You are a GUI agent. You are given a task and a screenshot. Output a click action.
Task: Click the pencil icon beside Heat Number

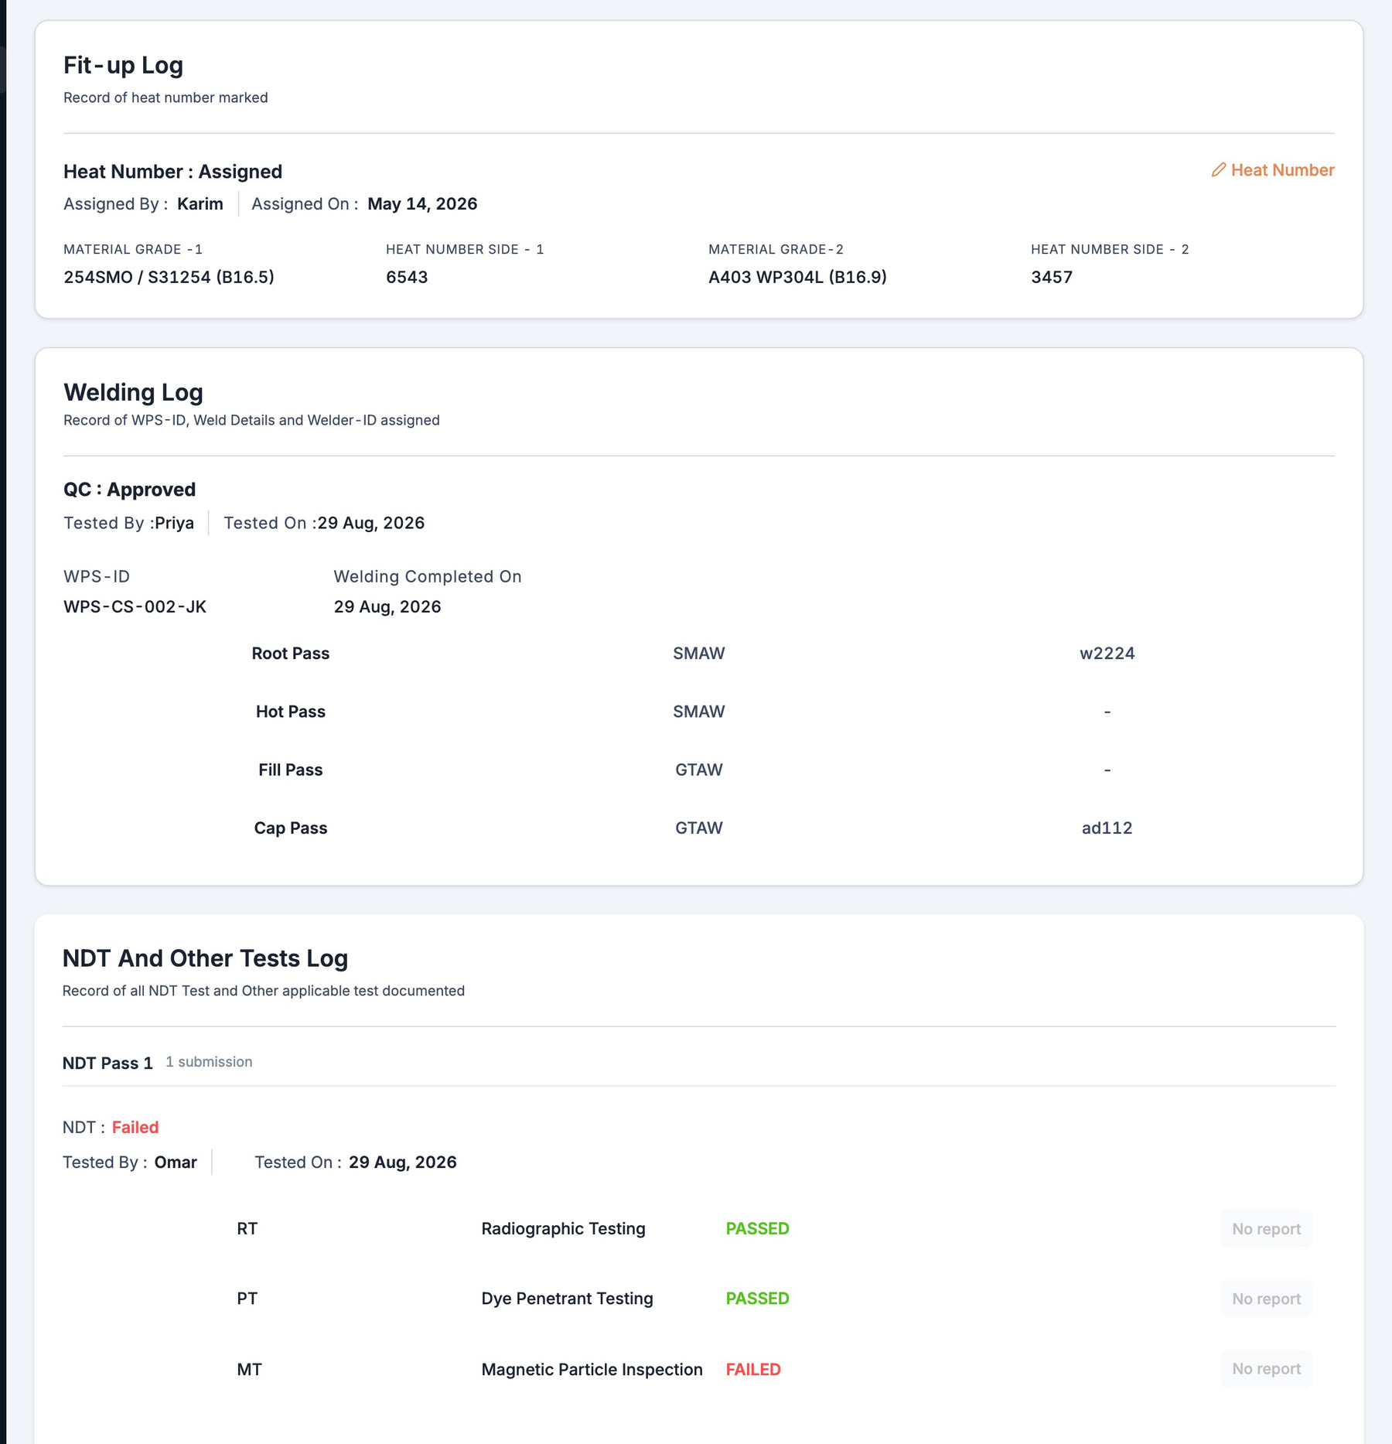tap(1219, 170)
